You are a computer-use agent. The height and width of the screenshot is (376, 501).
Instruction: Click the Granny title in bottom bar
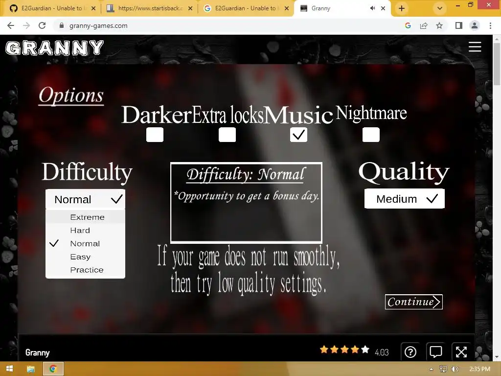tap(37, 352)
